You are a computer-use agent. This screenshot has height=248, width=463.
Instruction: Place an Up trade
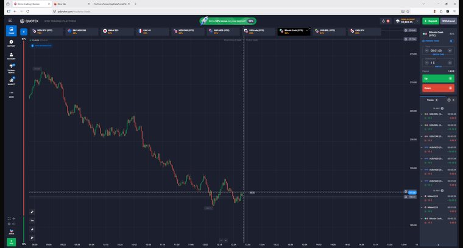[x=438, y=78]
